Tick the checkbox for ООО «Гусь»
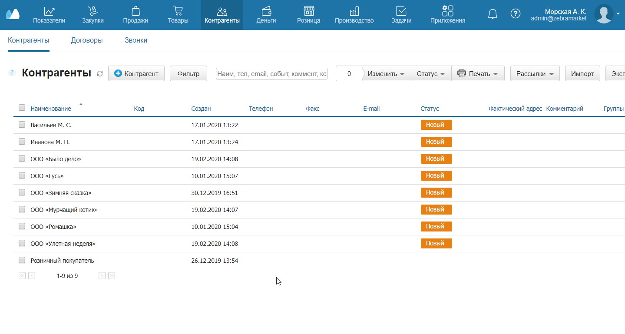This screenshot has width=625, height=334. pyautogui.click(x=22, y=175)
